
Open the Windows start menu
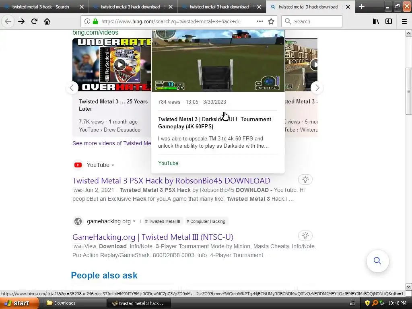point(19,303)
